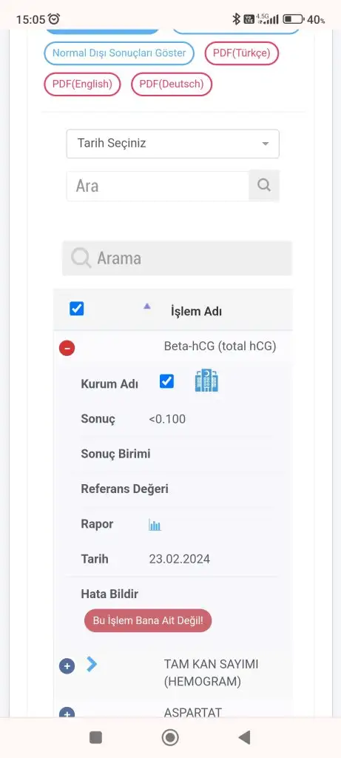
Task: Click the hospital building icon
Action: click(206, 381)
